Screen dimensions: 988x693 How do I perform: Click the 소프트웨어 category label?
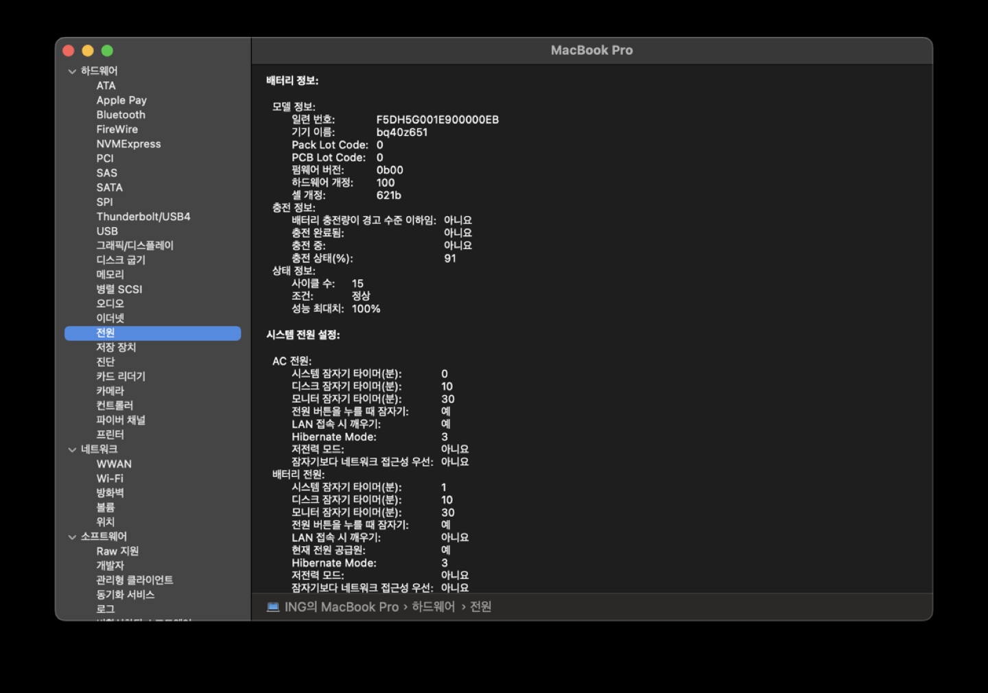tap(104, 536)
